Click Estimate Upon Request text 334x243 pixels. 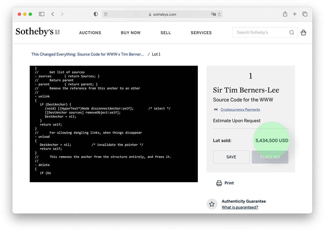(237, 121)
